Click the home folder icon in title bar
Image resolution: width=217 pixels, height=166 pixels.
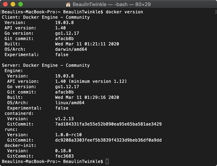click(x=68, y=4)
